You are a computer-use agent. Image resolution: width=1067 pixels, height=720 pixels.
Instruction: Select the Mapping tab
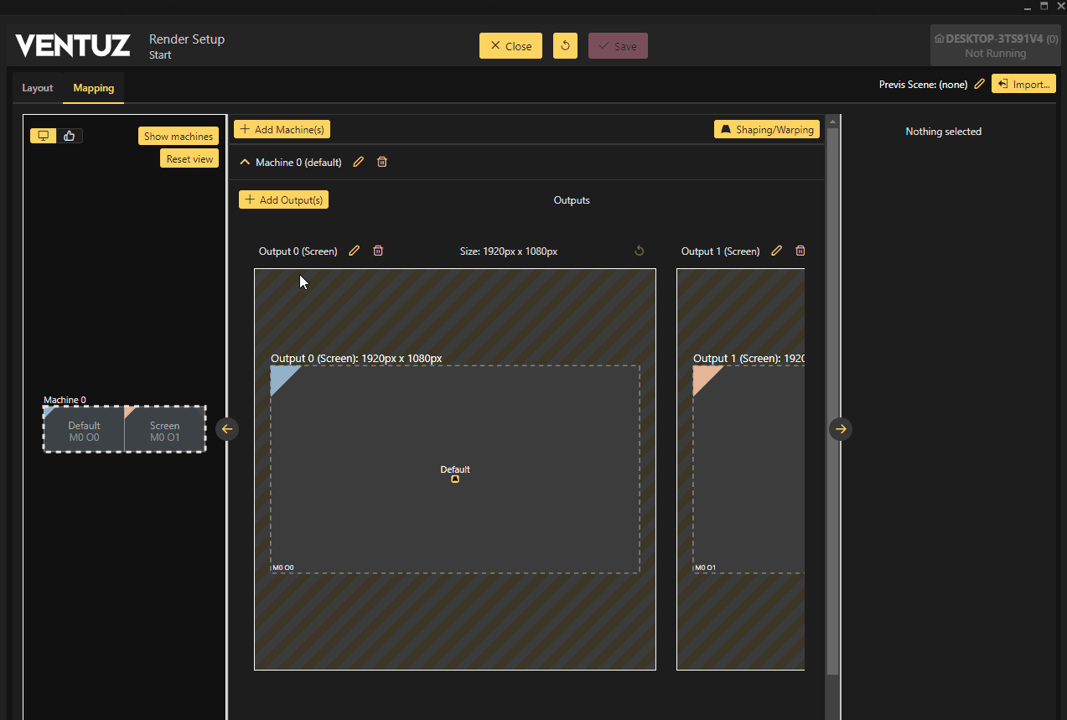pos(93,88)
